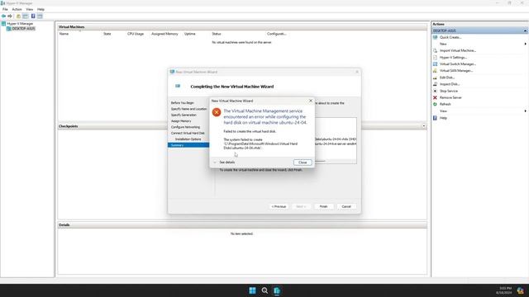Expand the New submenu arrow
This screenshot has height=297, width=529.
(526, 44)
